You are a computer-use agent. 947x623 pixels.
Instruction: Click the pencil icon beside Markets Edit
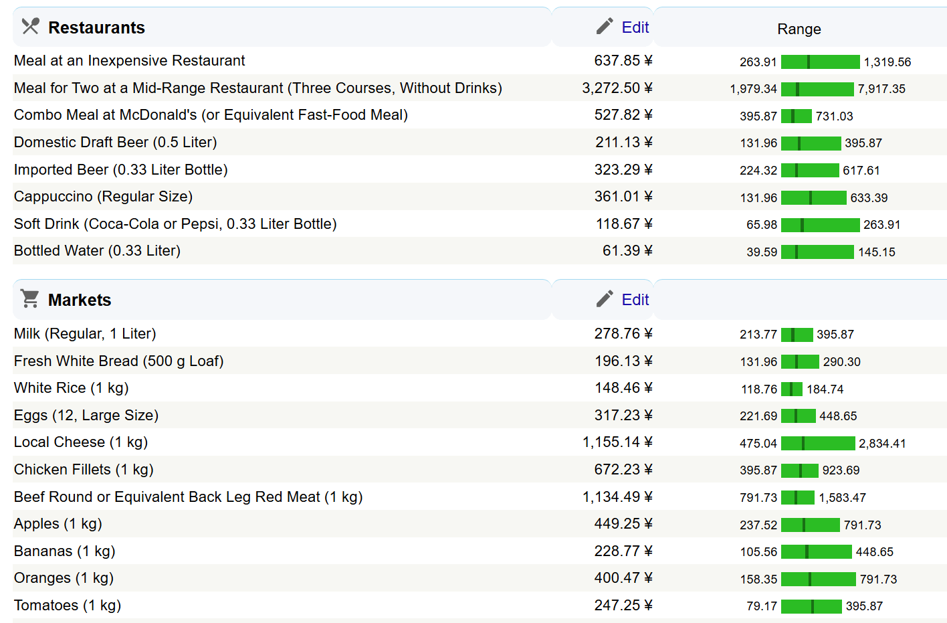pyautogui.click(x=605, y=299)
